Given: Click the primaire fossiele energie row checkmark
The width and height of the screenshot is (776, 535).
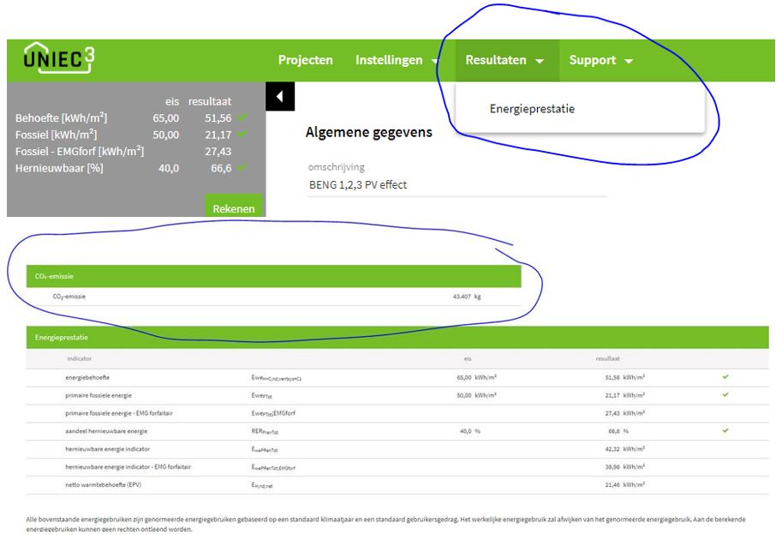Looking at the screenshot, I should click(725, 394).
